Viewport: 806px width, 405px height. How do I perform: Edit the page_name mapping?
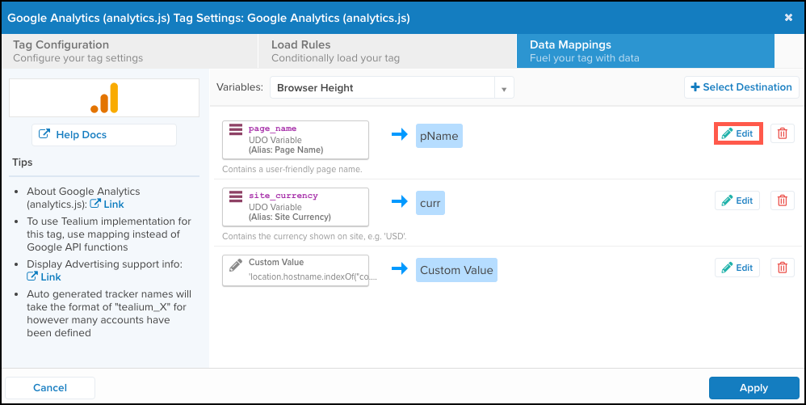737,133
